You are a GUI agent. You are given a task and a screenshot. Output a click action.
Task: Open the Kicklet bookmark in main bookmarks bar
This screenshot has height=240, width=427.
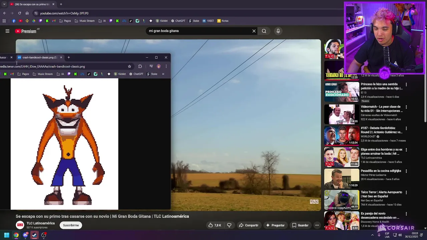(161, 21)
